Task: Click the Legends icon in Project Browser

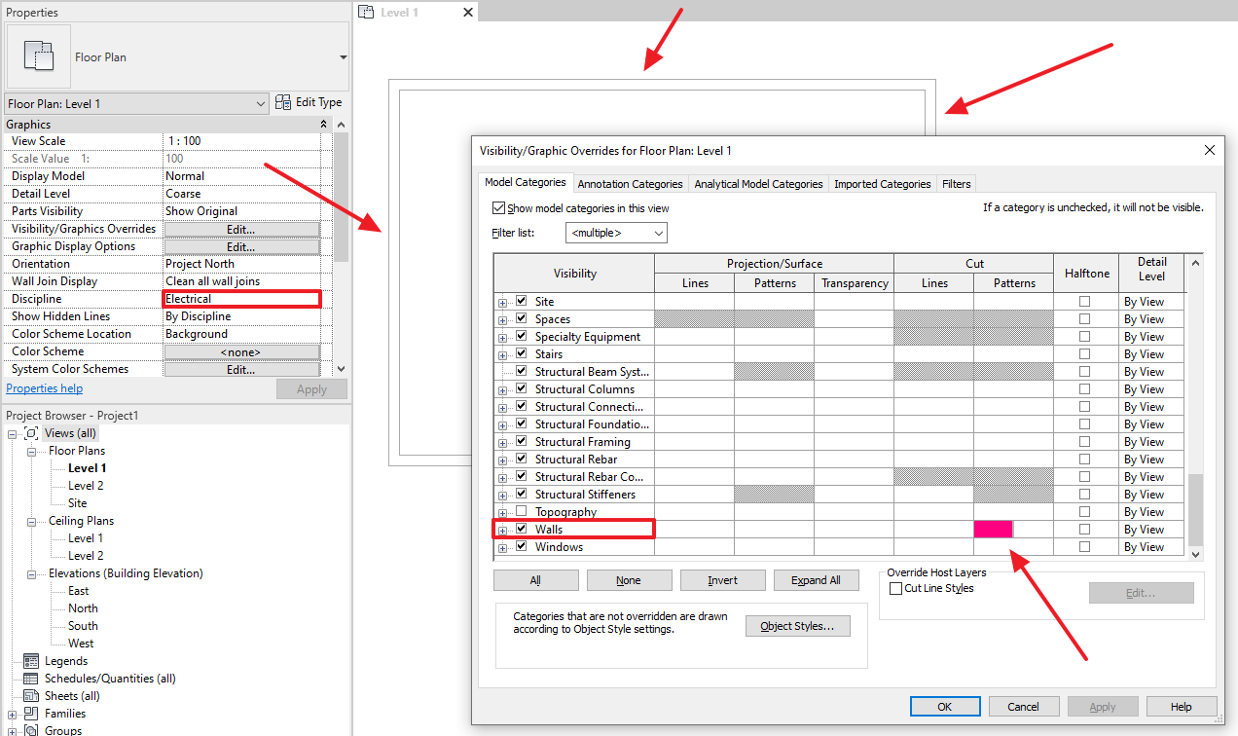Action: click(x=31, y=661)
